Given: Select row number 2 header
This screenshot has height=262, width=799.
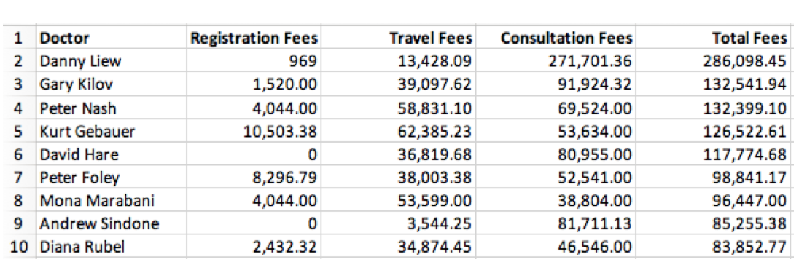Looking at the screenshot, I should tap(18, 61).
